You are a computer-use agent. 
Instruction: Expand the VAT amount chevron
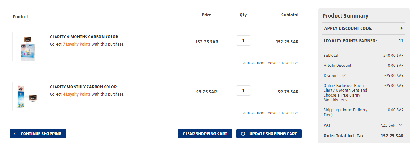click(401, 125)
